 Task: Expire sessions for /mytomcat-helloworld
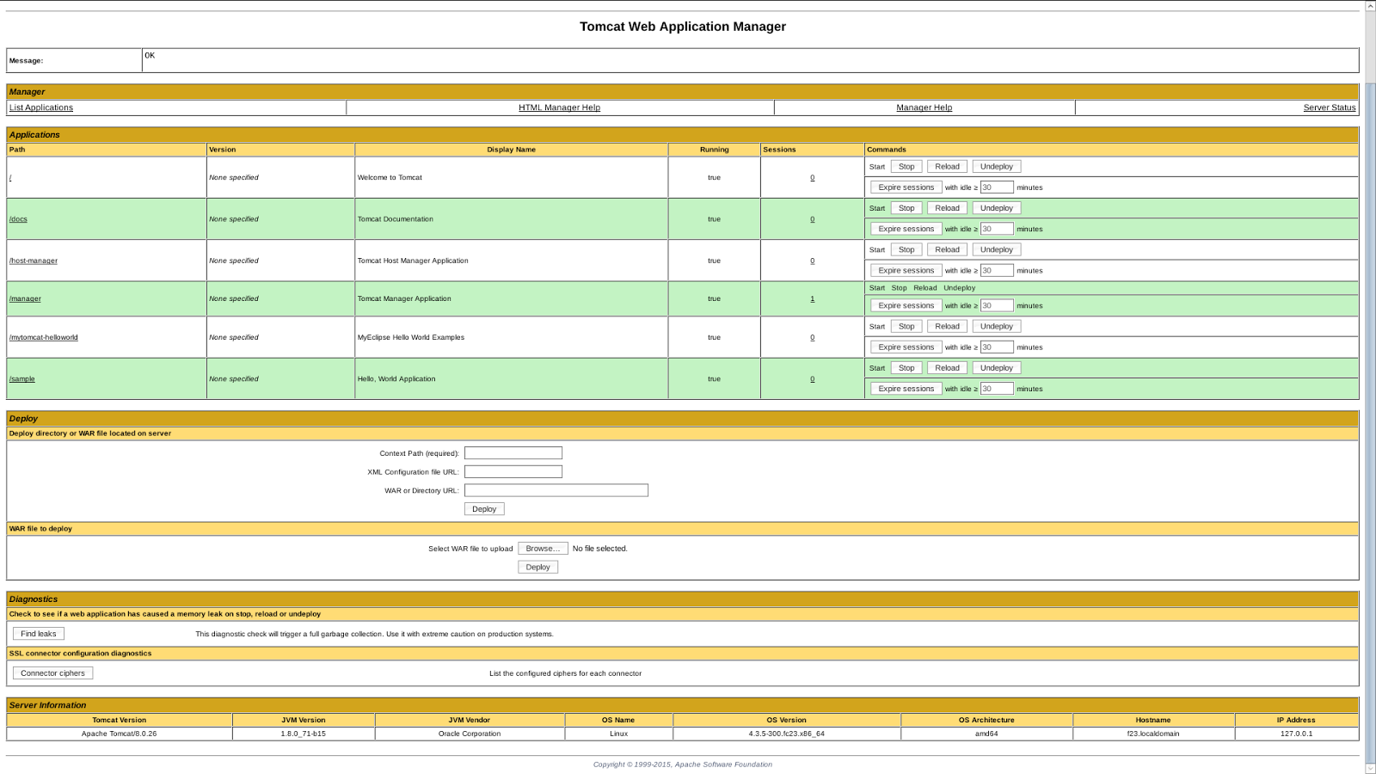pos(906,347)
